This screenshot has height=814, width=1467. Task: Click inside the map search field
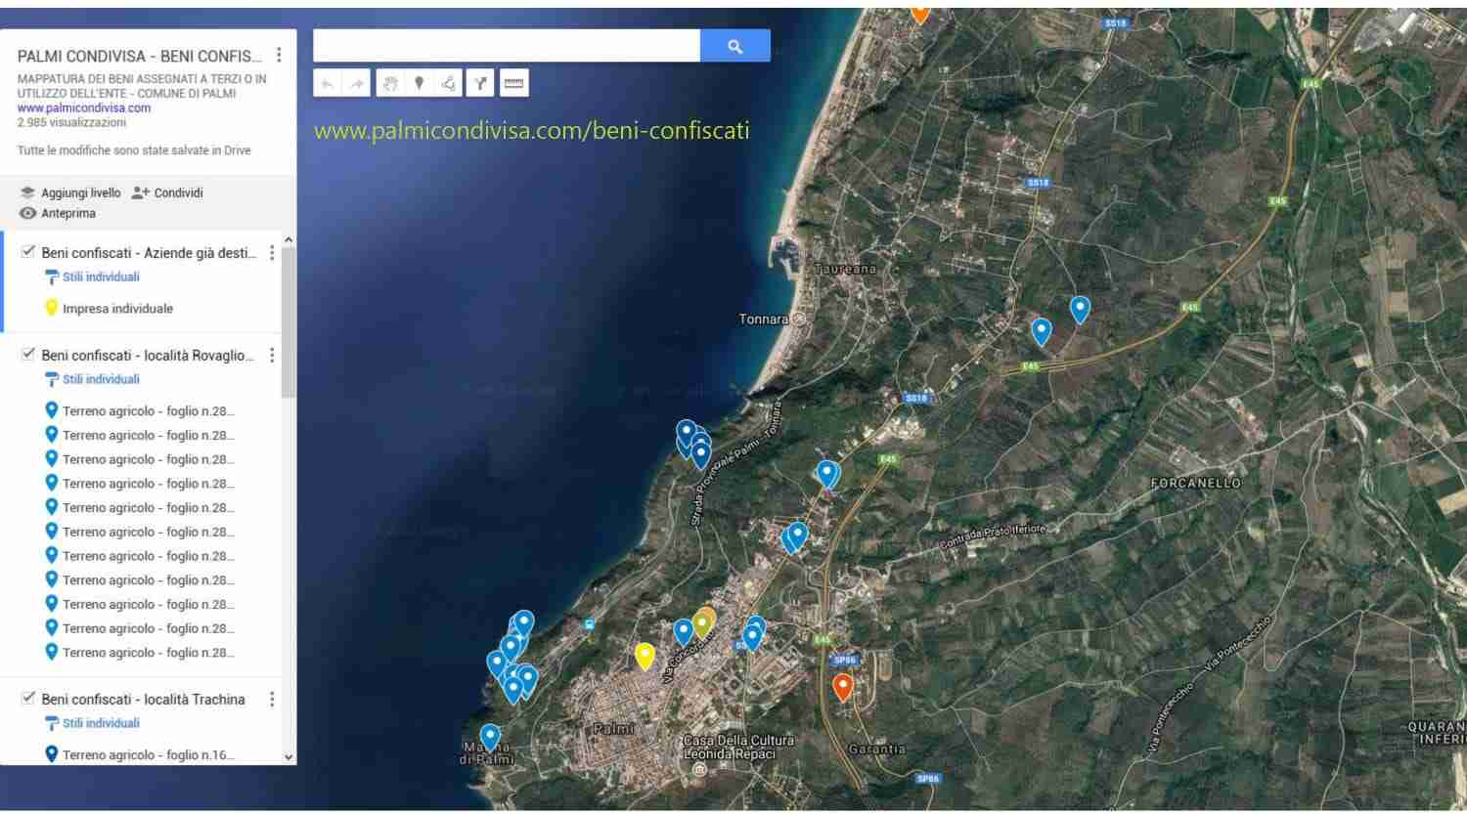coord(506,46)
